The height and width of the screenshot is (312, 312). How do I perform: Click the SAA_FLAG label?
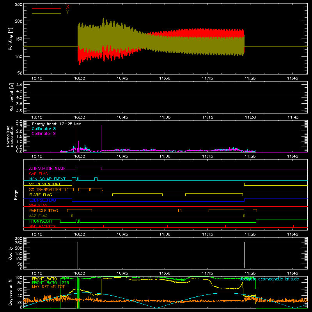click(38, 205)
